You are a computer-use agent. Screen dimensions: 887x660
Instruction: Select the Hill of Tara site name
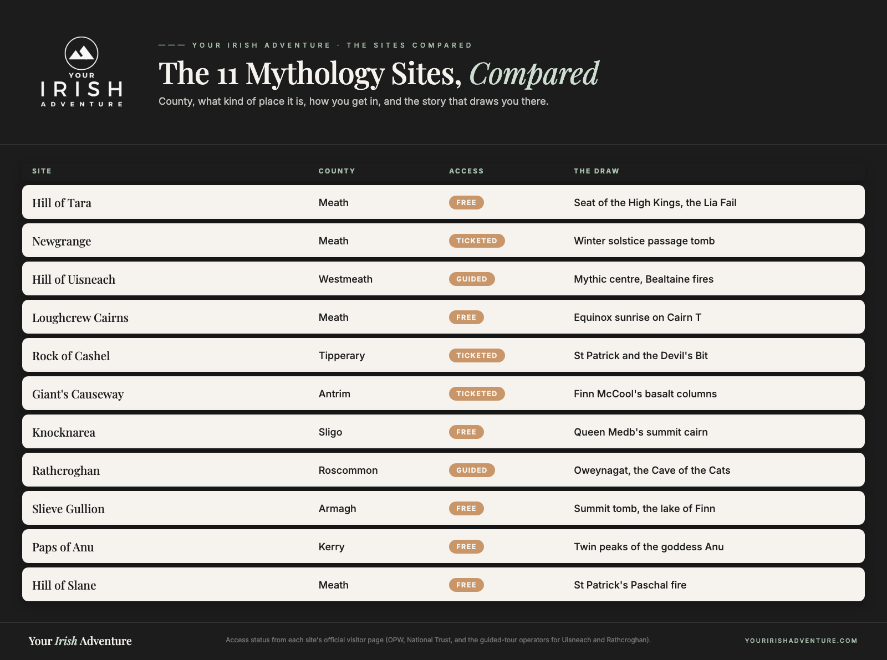pyautogui.click(x=62, y=203)
